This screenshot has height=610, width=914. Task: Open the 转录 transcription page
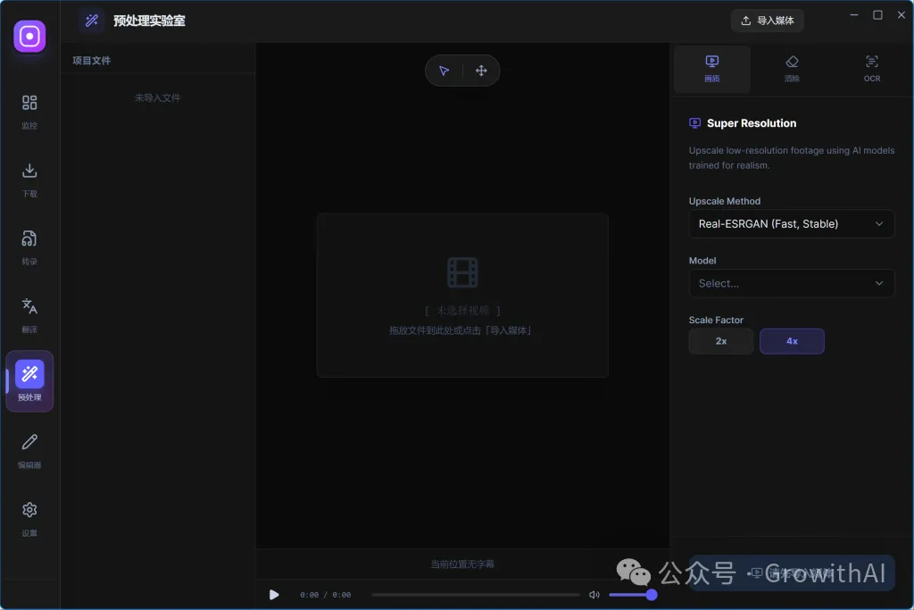pos(29,247)
